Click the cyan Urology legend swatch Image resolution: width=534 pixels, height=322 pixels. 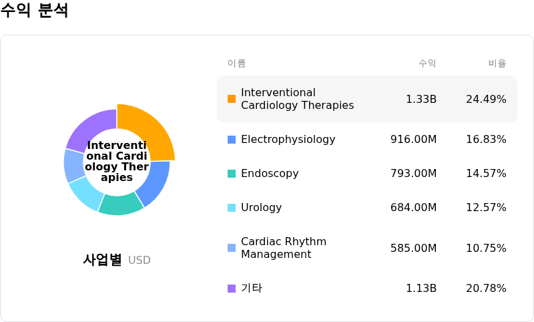[x=232, y=208]
